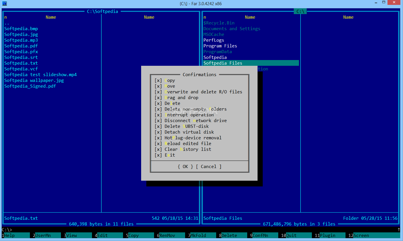The width and height of the screenshot is (403, 241).
Task: Select Softpedia_Signed.pdf file
Action: point(30,86)
